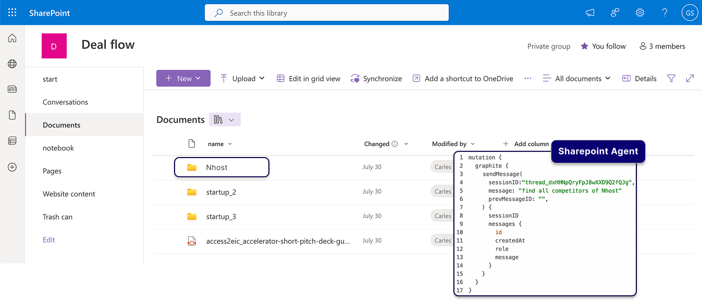Click July 30 in the startup_3 row

click(372, 216)
